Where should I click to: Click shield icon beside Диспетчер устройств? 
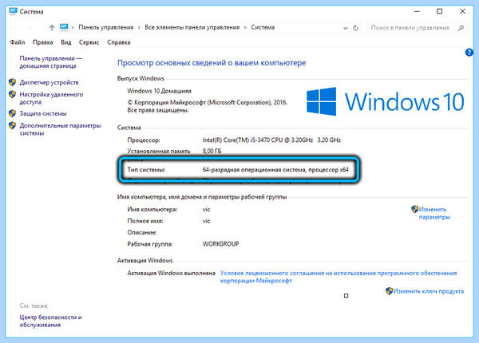pos(12,82)
